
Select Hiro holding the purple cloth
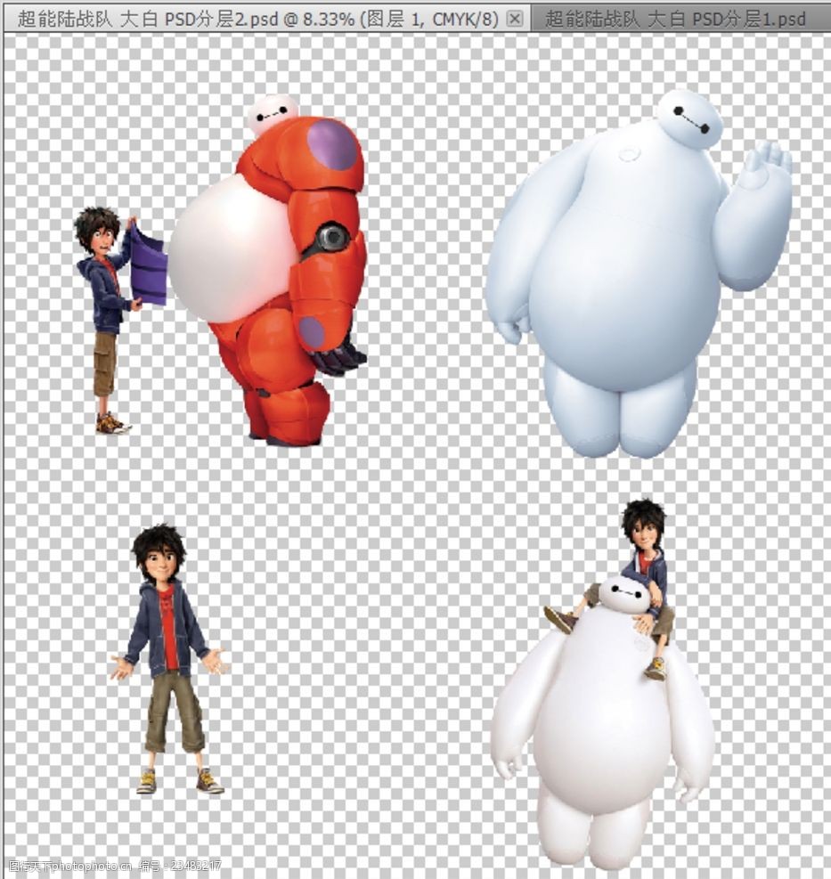(119, 320)
